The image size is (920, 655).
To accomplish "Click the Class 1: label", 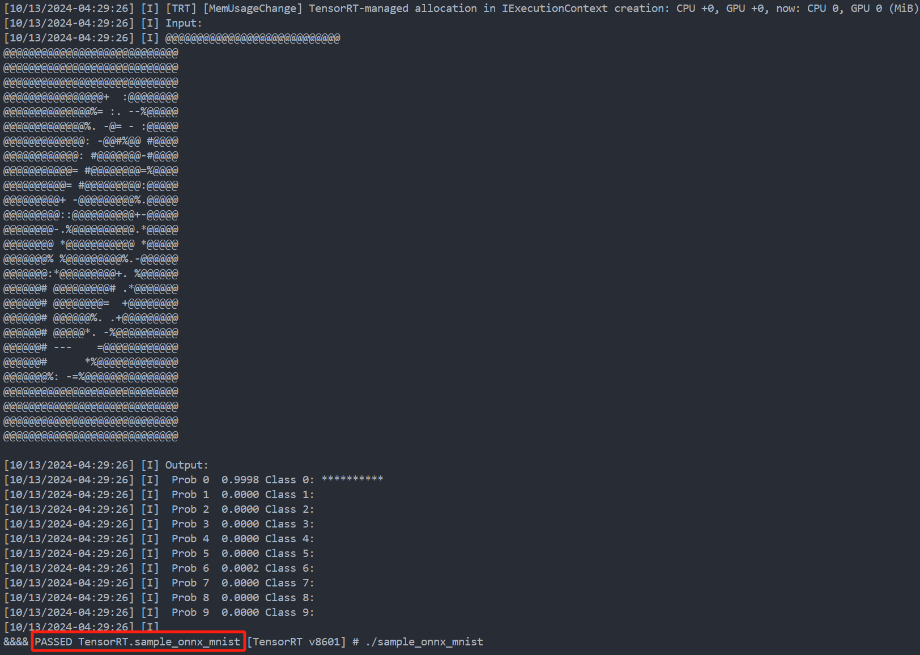I will pyautogui.click(x=289, y=494).
